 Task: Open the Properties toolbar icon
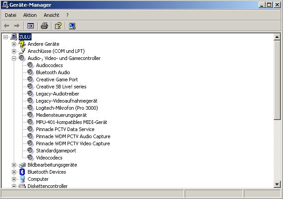click(58, 26)
